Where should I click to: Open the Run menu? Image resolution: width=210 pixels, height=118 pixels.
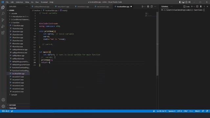point(37,2)
